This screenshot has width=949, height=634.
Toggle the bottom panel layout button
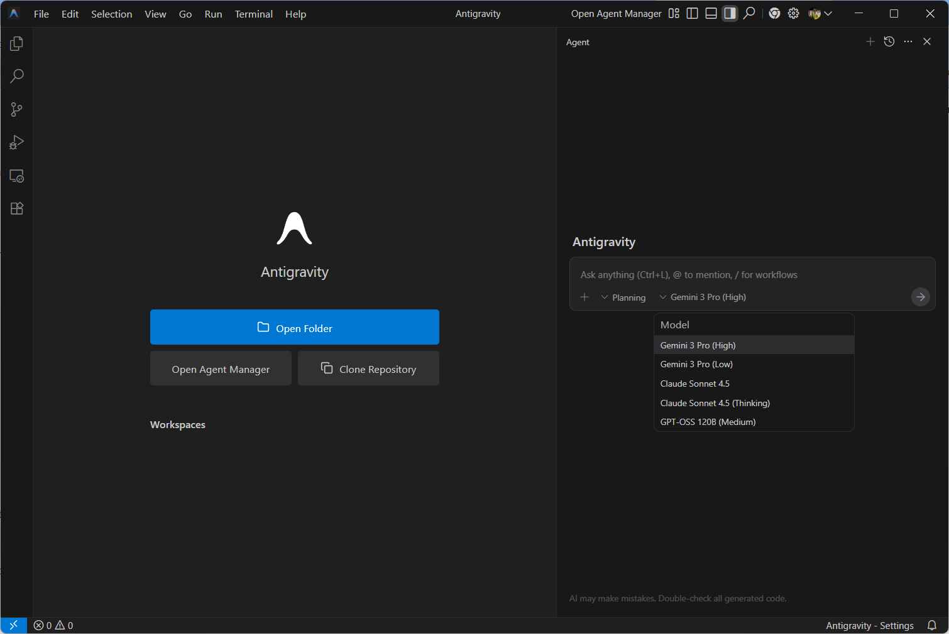[711, 14]
